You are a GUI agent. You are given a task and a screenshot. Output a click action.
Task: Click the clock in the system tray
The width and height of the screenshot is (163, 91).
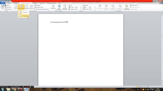(158, 89)
